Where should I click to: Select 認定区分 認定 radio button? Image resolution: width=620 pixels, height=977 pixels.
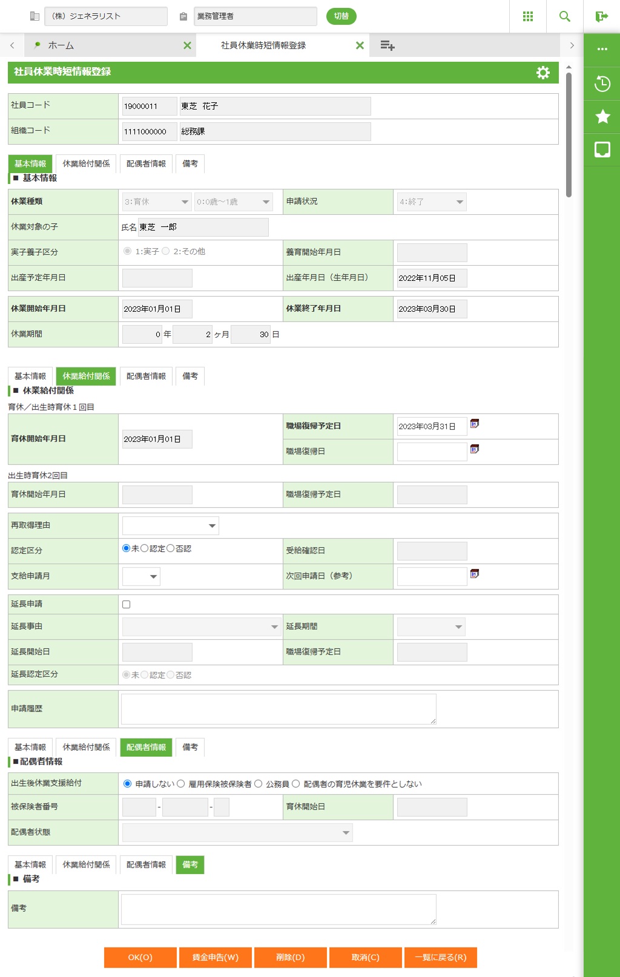[144, 548]
